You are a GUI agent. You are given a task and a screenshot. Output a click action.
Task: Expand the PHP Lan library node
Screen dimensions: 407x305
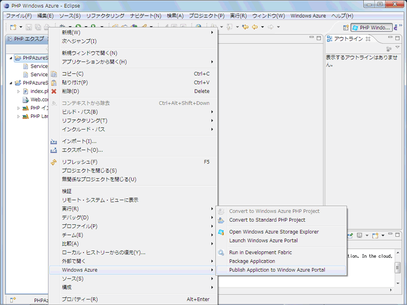pos(18,116)
